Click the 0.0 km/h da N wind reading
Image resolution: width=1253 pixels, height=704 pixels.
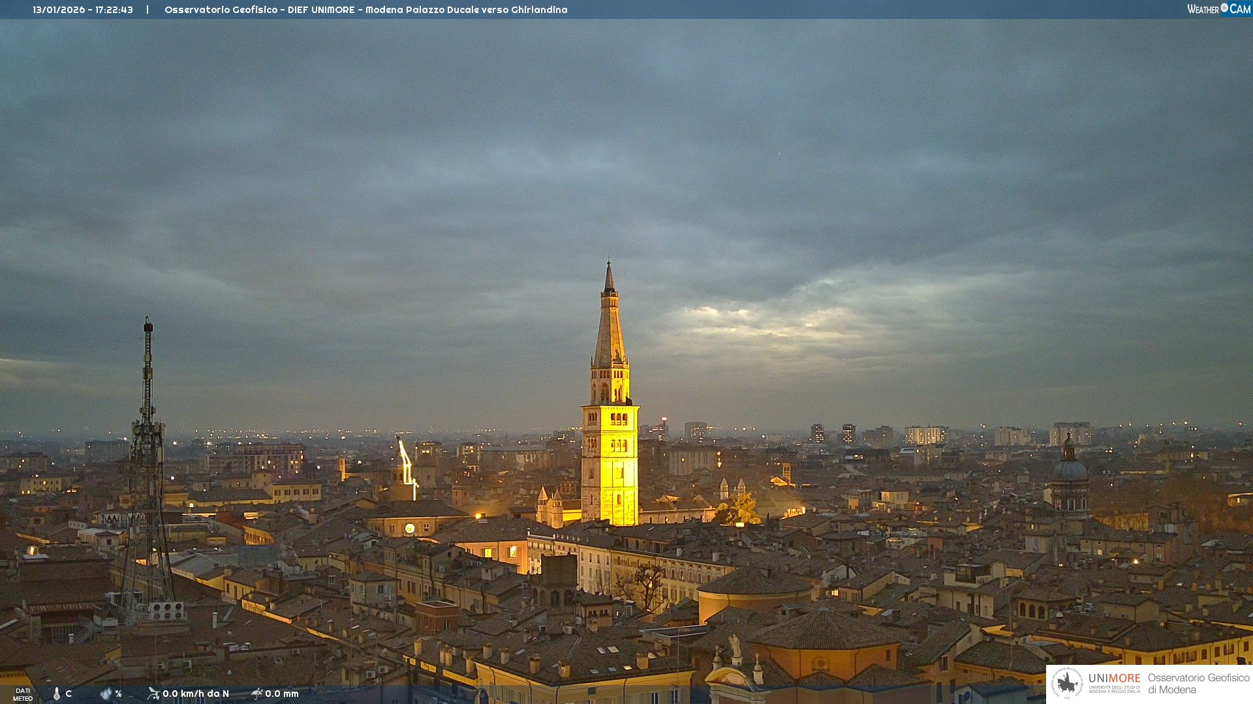click(195, 694)
